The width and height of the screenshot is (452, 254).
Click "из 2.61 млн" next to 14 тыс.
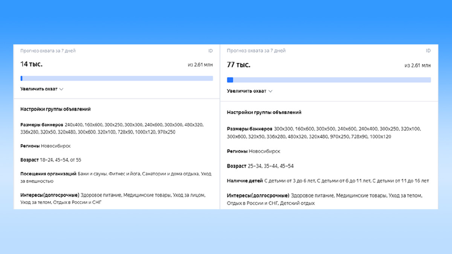click(200, 65)
